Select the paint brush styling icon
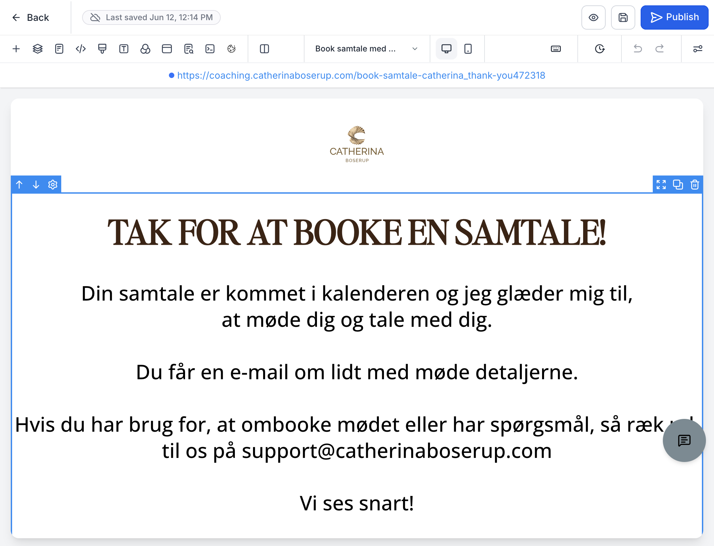The image size is (714, 546). point(102,49)
